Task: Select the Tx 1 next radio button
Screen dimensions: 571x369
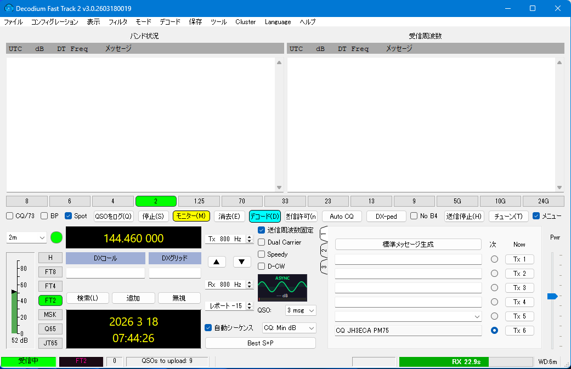Action: tap(494, 259)
